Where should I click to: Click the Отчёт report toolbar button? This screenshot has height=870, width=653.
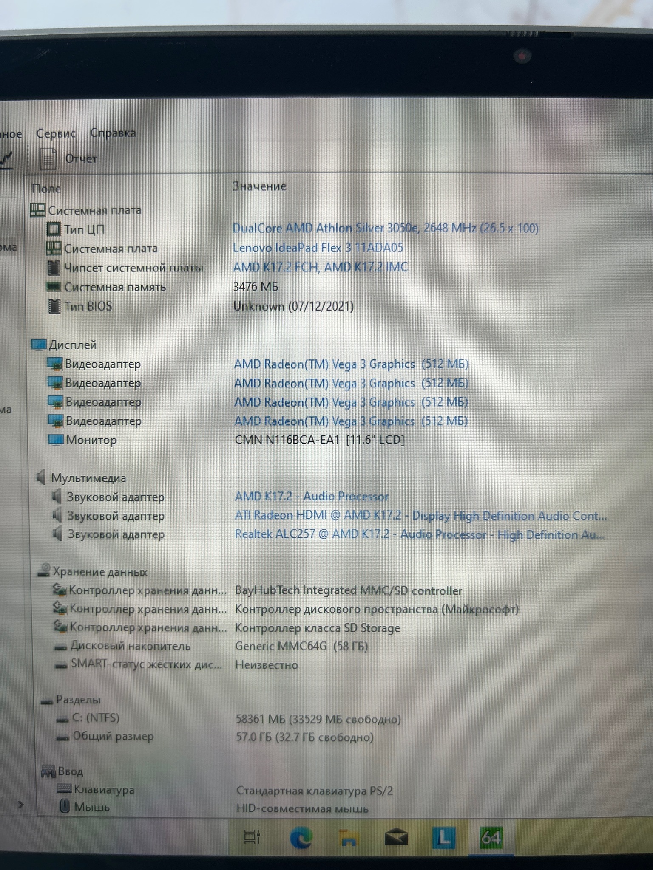point(69,159)
